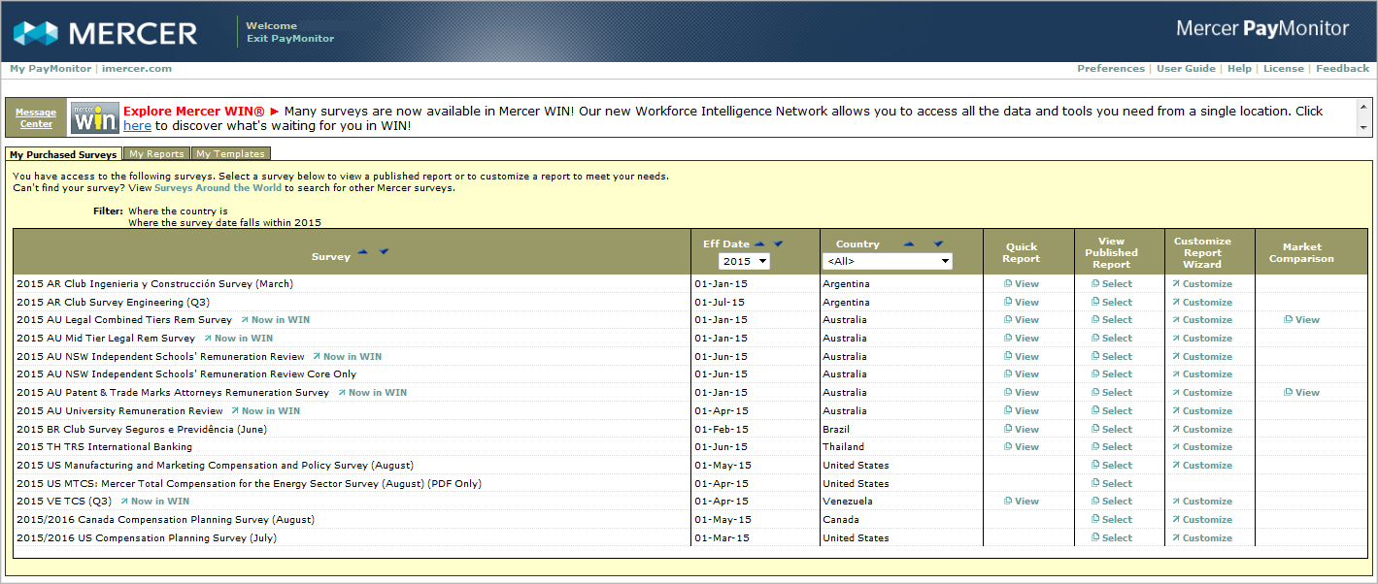Viewport: 1378px width, 584px height.
Task: Sort Survey column descending with down arrow
Action: 384,252
